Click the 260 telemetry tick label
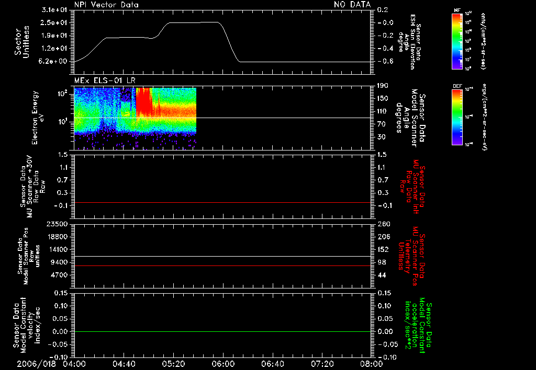536x370 pixels. click(x=383, y=224)
